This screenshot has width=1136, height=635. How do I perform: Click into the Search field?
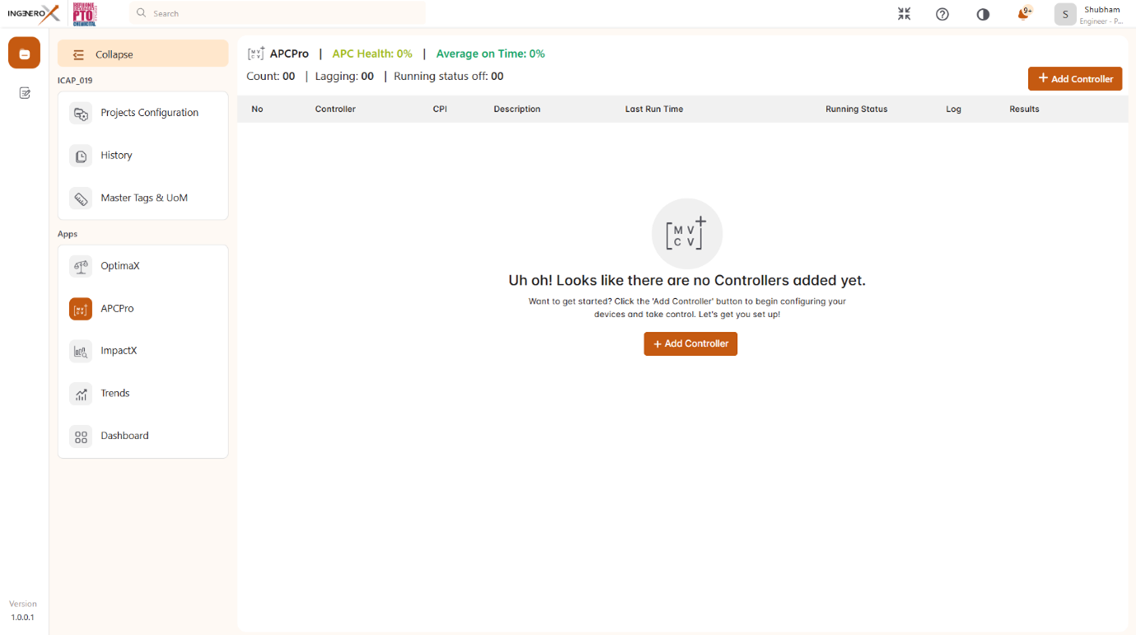pos(280,13)
